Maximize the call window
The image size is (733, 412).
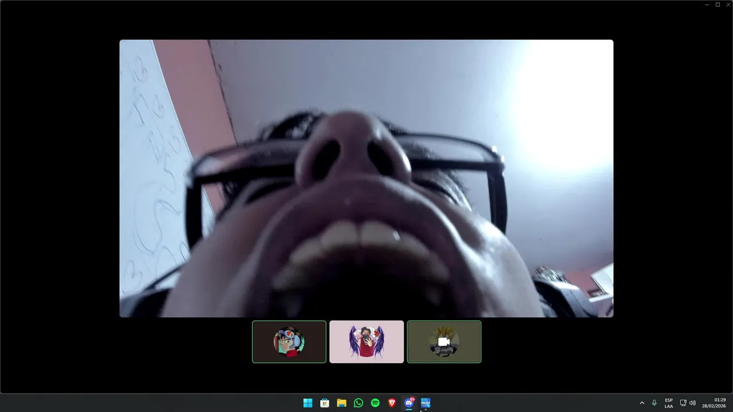tap(718, 5)
